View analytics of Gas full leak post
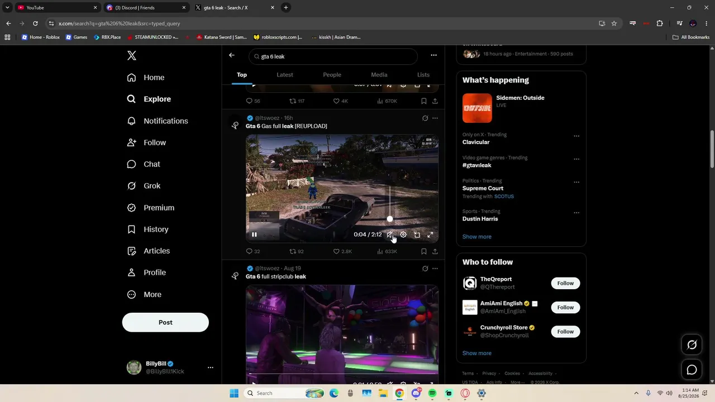 point(387,251)
